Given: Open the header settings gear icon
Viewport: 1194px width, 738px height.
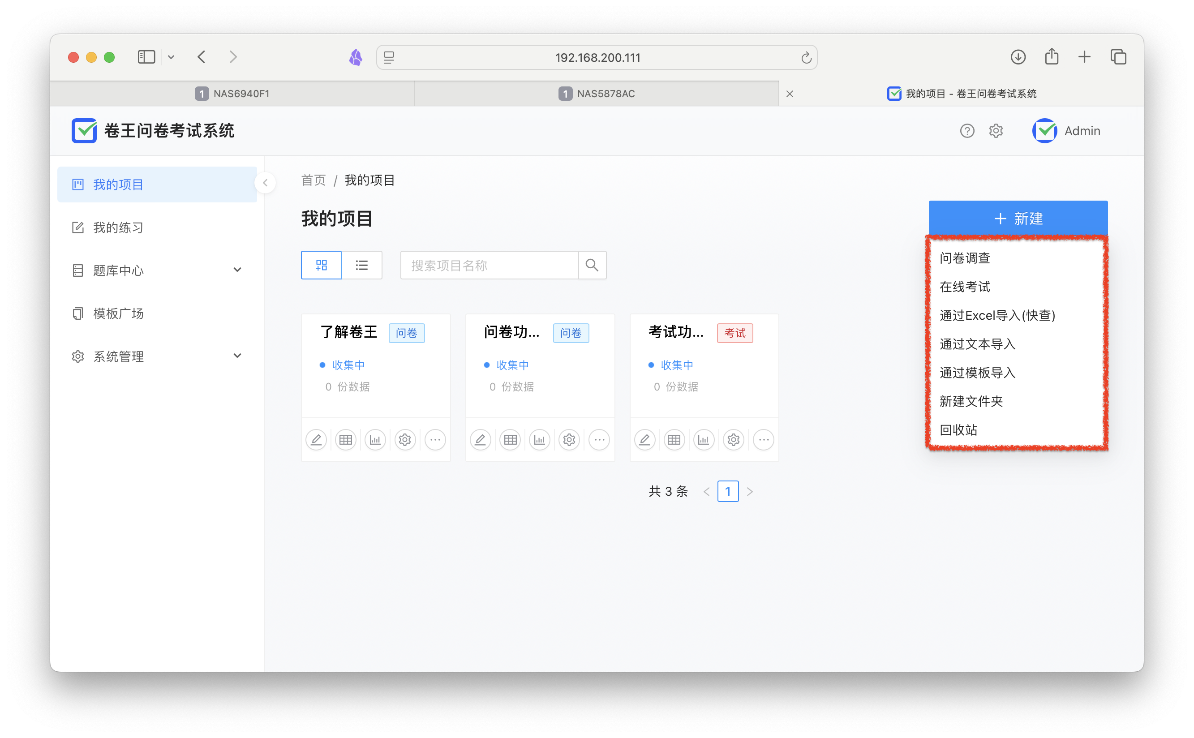Looking at the screenshot, I should click(996, 131).
